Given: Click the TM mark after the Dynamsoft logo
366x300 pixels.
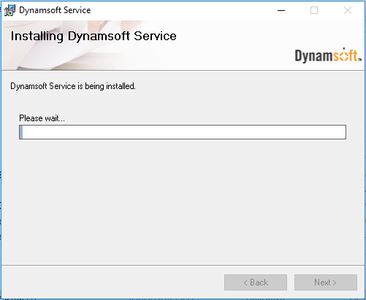Looking at the screenshot, I should pyautogui.click(x=359, y=59).
